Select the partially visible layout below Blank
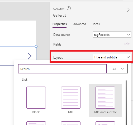 click(x=36, y=123)
